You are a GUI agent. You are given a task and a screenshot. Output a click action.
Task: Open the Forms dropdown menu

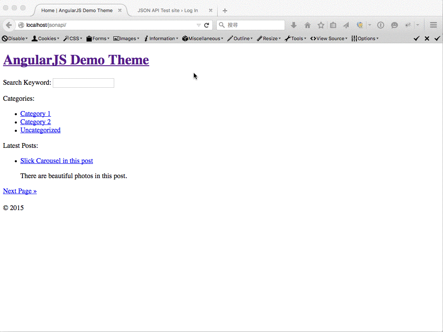coord(98,38)
